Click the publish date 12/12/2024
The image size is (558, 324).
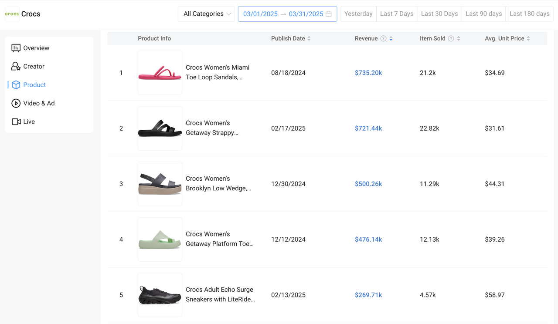click(x=288, y=240)
